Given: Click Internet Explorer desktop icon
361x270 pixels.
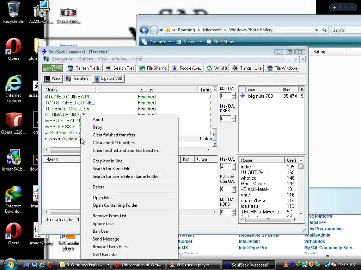Looking at the screenshot, I should click(x=14, y=89).
